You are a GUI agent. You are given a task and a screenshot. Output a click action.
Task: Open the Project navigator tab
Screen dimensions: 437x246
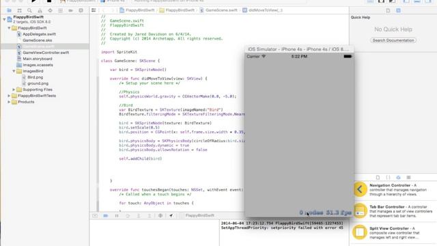(x=9, y=10)
